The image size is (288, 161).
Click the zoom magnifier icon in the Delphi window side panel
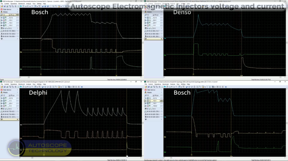(2, 95)
